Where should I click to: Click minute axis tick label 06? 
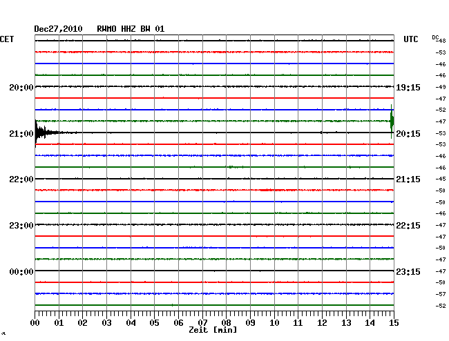pyautogui.click(x=178, y=323)
